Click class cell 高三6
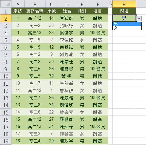This screenshot has width=146, height=145. click(35, 112)
